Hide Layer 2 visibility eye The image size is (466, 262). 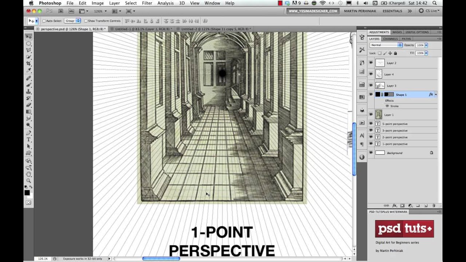pos(371,63)
